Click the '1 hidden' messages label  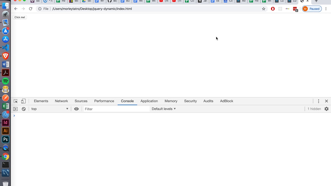coord(314,109)
